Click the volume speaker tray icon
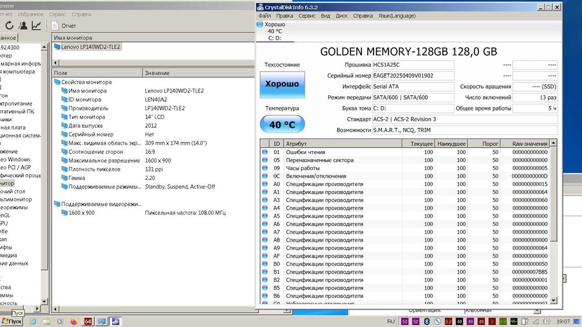This screenshot has height=327, width=582. tap(546, 321)
